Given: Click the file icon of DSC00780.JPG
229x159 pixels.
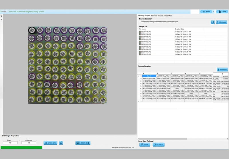Looking at the screenshot, I should [140, 37].
